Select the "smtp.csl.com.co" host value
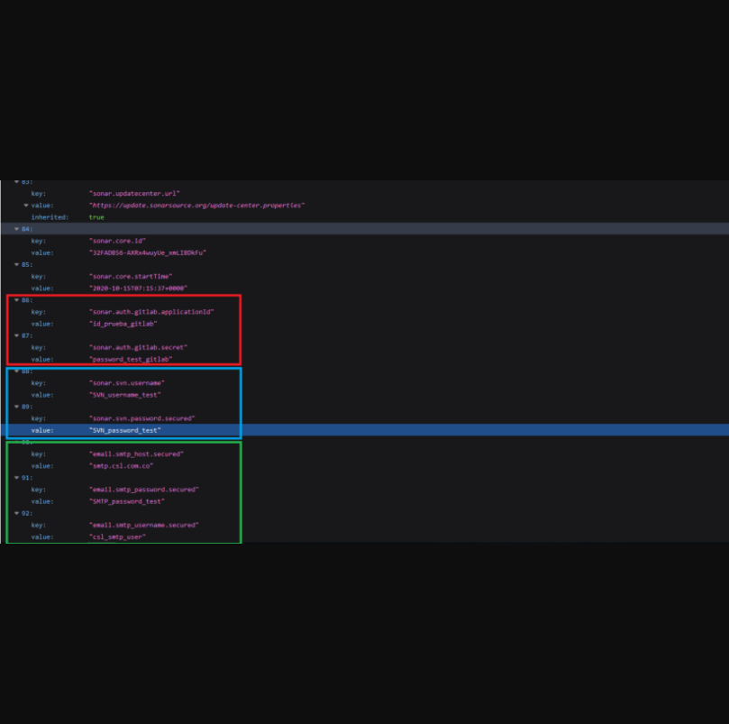Screen dimensions: 729x724 [x=121, y=466]
